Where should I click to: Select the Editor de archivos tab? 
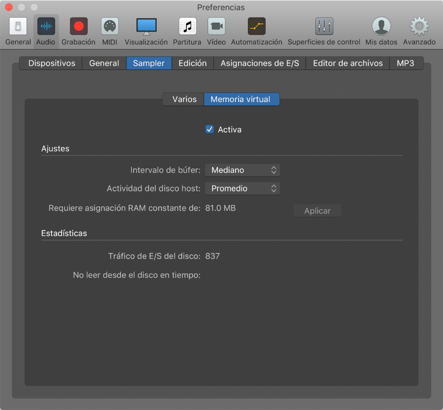347,63
